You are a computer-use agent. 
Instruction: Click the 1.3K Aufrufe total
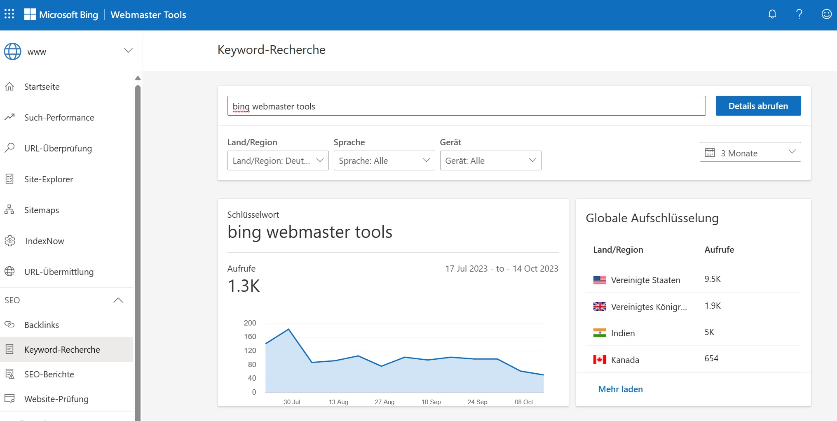tap(244, 286)
